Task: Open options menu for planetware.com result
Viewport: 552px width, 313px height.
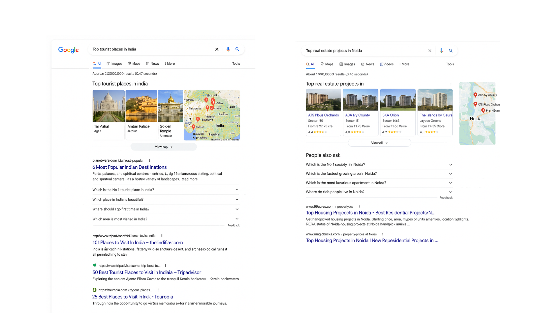Action: [x=150, y=160]
